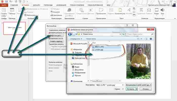Open Приложения для Office icon

pyautogui.click(x=70, y=10)
